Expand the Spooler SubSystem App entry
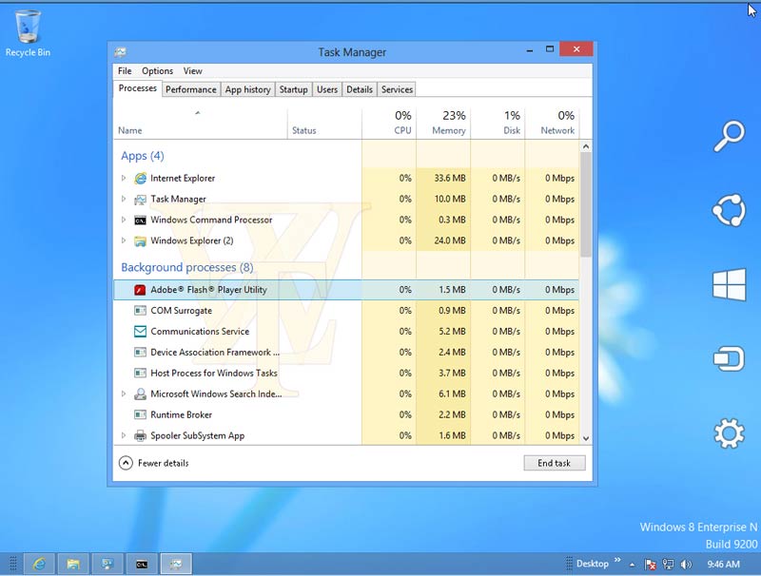Viewport: 761px width, 576px height. [124, 436]
